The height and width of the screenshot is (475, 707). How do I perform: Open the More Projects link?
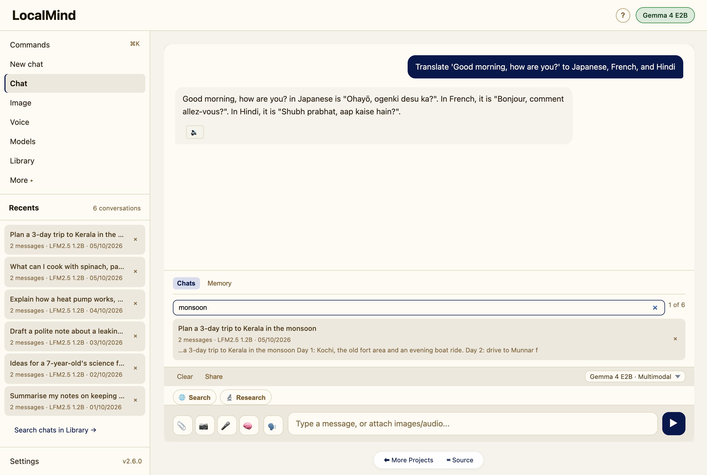click(x=409, y=460)
